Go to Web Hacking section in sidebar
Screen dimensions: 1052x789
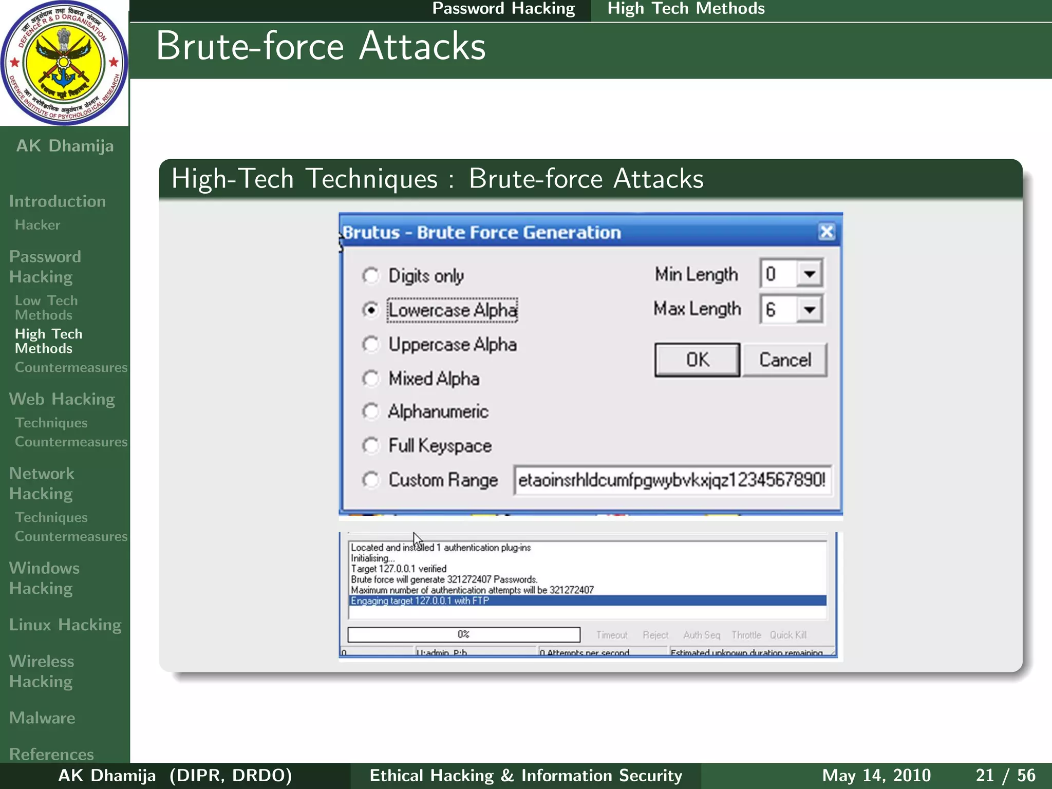point(62,399)
